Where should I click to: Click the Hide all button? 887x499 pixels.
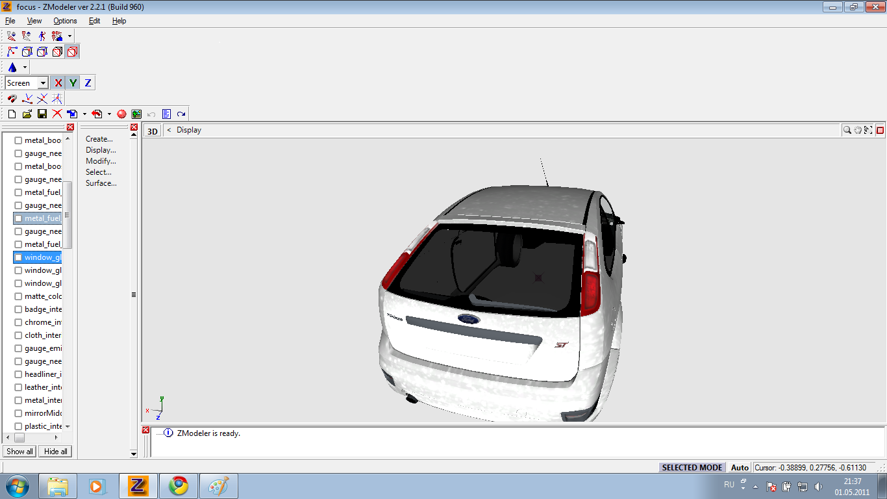point(55,451)
